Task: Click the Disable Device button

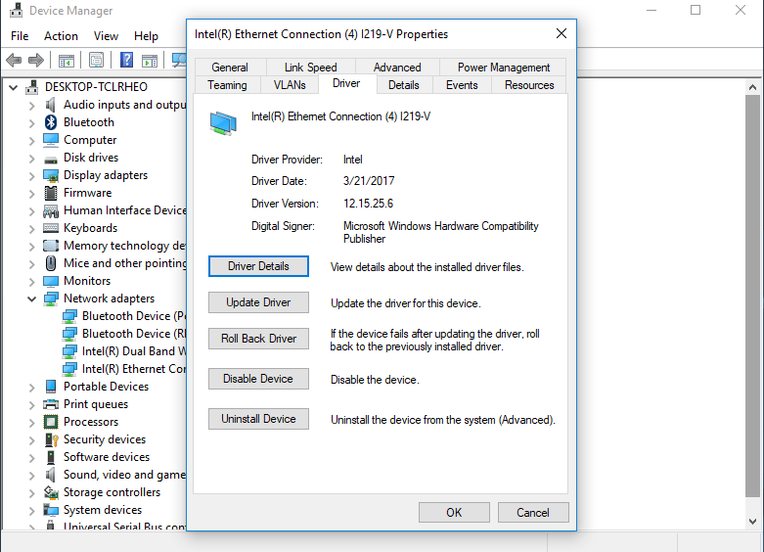Action: [258, 379]
